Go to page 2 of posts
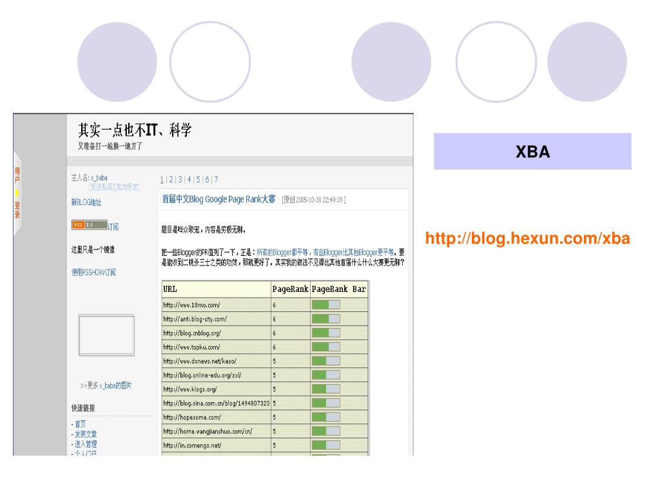The height and width of the screenshot is (495, 660). tap(171, 180)
